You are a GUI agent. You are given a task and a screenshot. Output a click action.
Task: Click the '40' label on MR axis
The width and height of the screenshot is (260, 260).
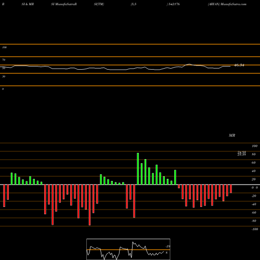tap(253, 171)
